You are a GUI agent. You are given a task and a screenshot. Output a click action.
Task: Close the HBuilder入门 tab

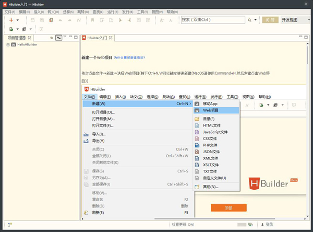pos(111,38)
